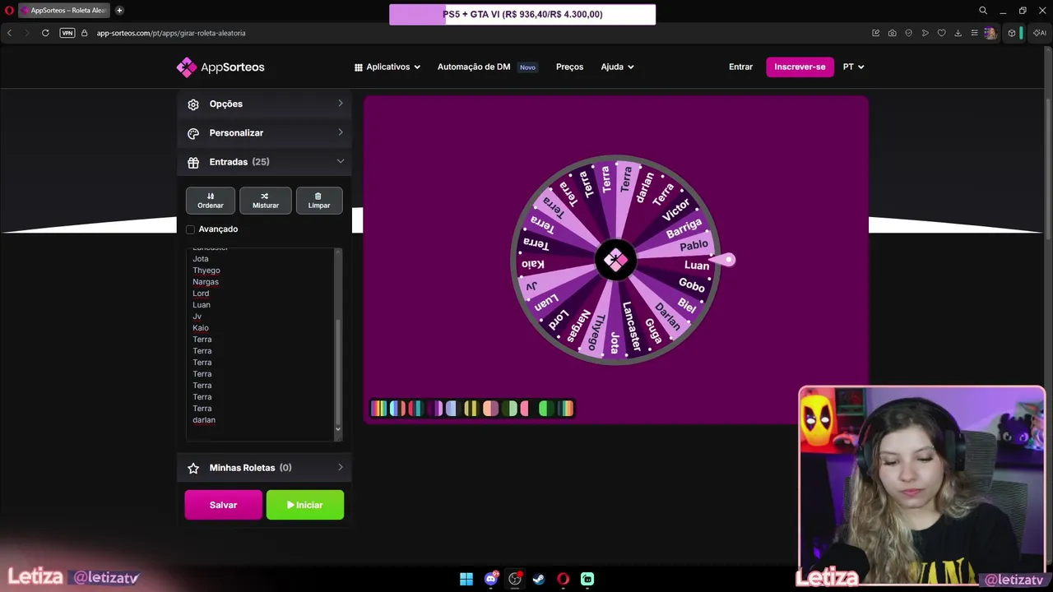1053x592 pixels.
Task: Click the Entrar login link
Action: tap(740, 67)
